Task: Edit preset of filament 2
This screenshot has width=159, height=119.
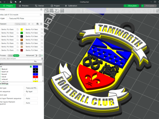Action: point(42,29)
